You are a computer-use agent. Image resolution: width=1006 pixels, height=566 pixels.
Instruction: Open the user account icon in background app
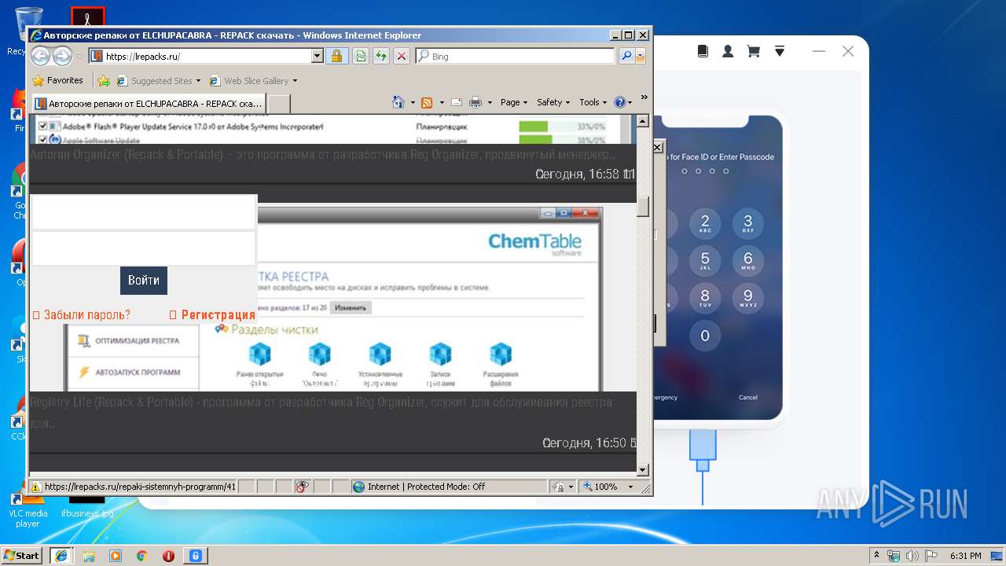[728, 51]
